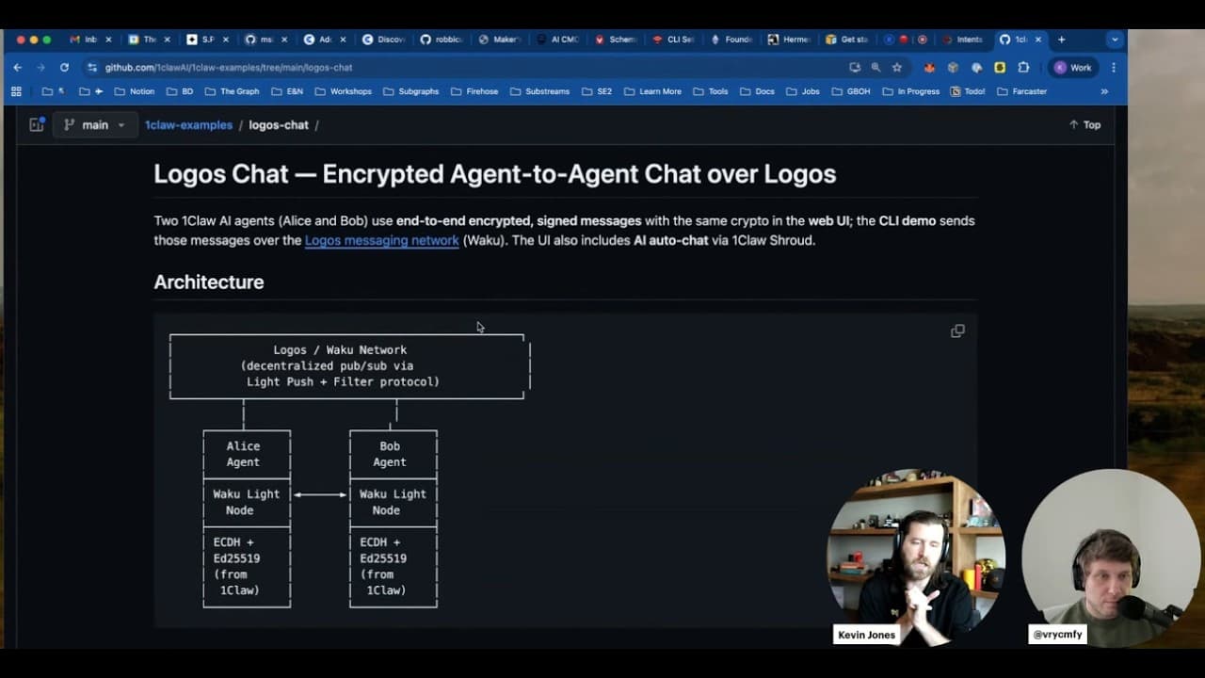Open the Workshops bookmark folder
The width and height of the screenshot is (1205, 678).
[x=343, y=91]
